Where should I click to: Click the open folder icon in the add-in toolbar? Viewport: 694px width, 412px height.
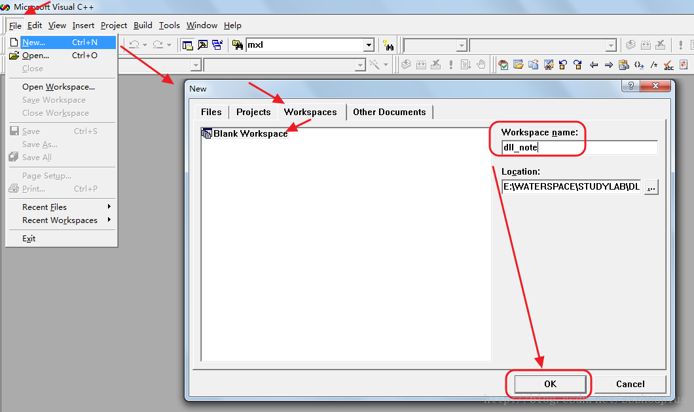click(519, 65)
